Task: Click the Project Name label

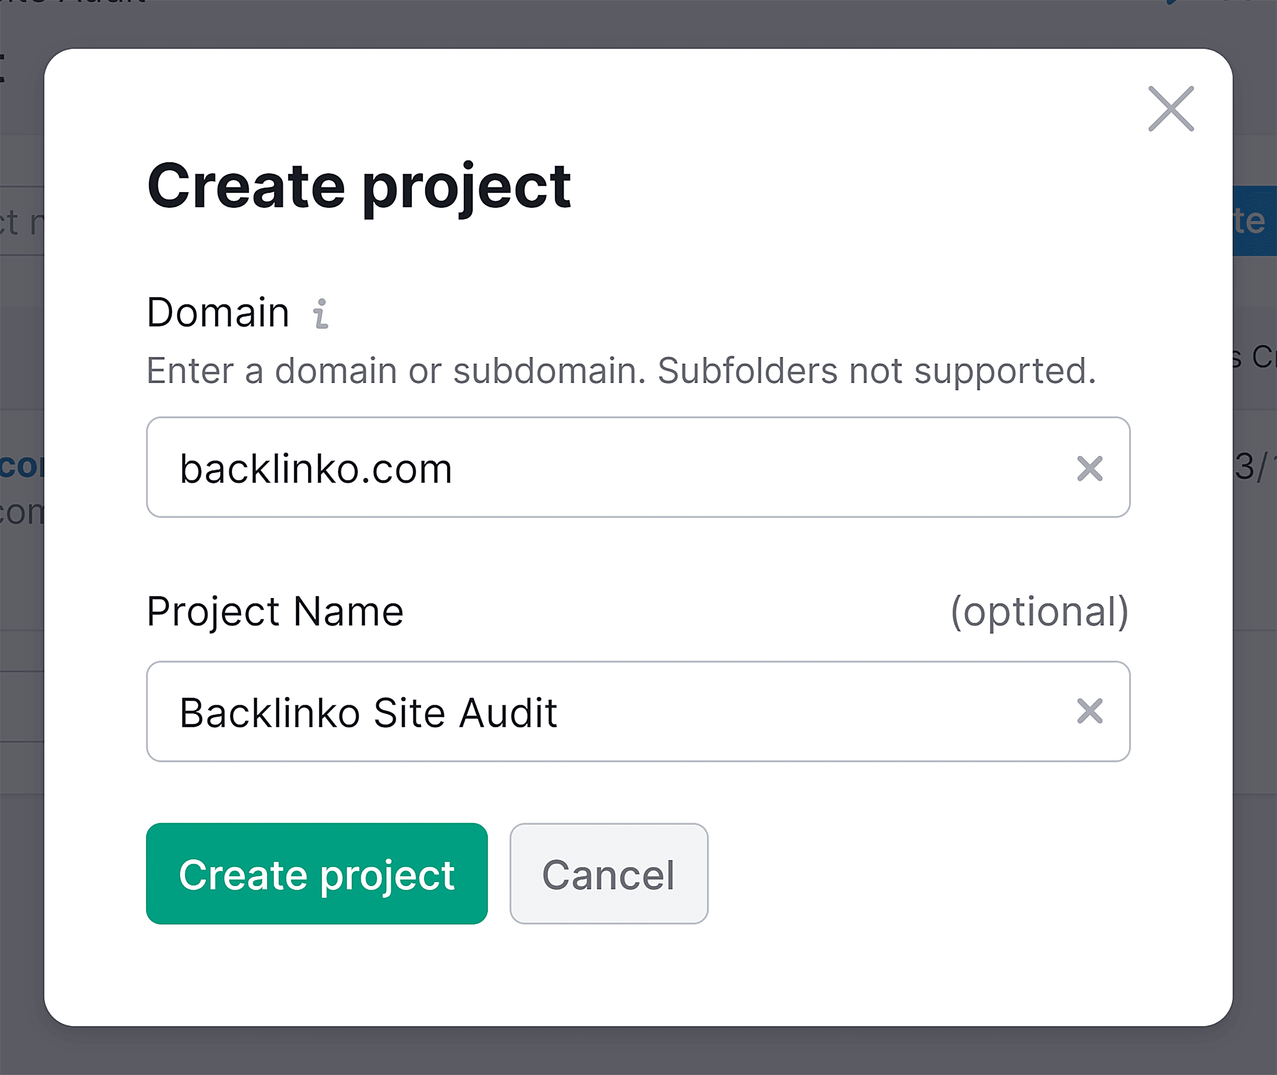Action: tap(275, 611)
